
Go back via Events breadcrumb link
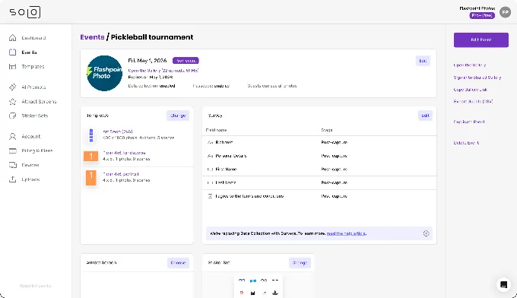click(92, 37)
